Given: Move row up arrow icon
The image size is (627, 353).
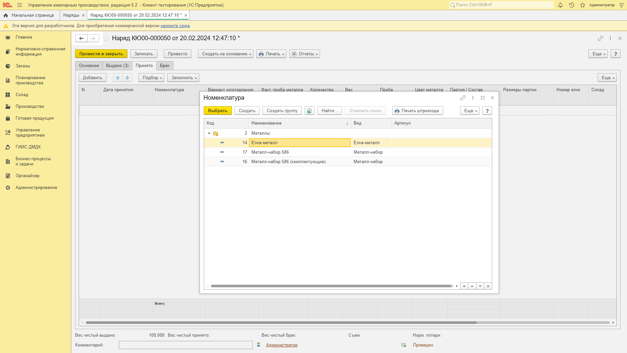Looking at the screenshot, I should [118, 78].
